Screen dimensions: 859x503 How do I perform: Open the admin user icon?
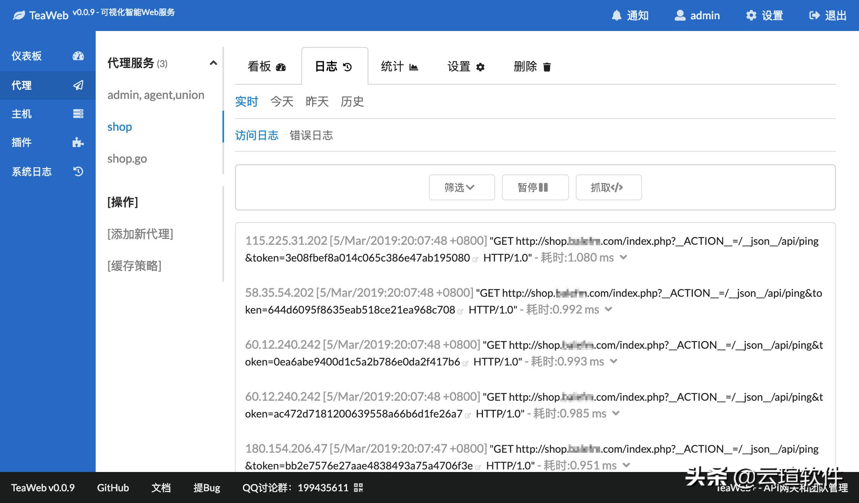tap(680, 15)
